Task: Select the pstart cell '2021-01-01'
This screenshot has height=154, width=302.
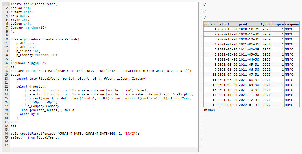Action: (227, 44)
